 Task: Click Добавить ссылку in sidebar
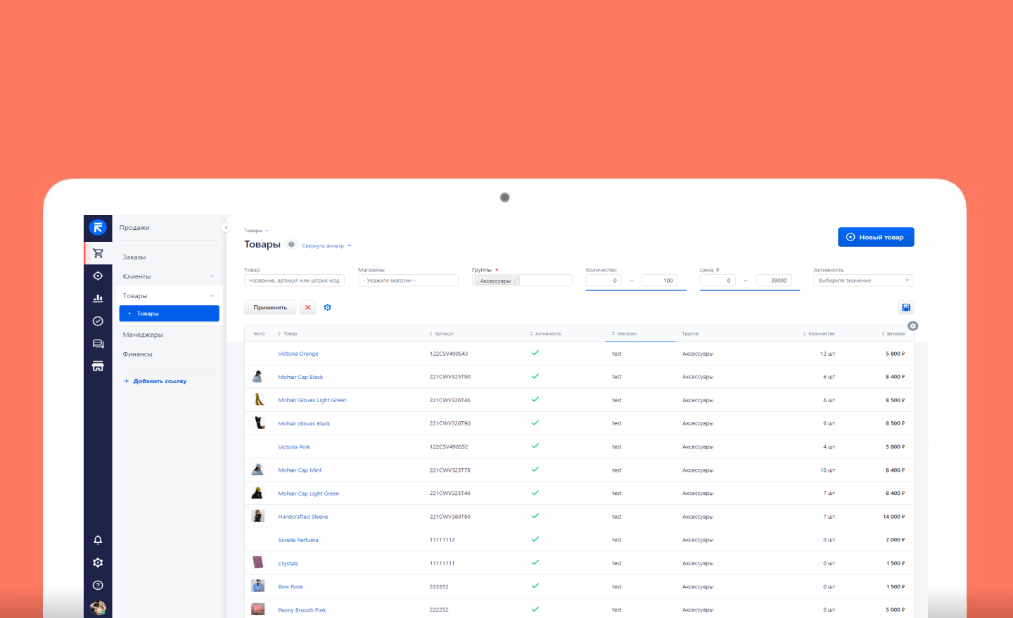(x=155, y=381)
